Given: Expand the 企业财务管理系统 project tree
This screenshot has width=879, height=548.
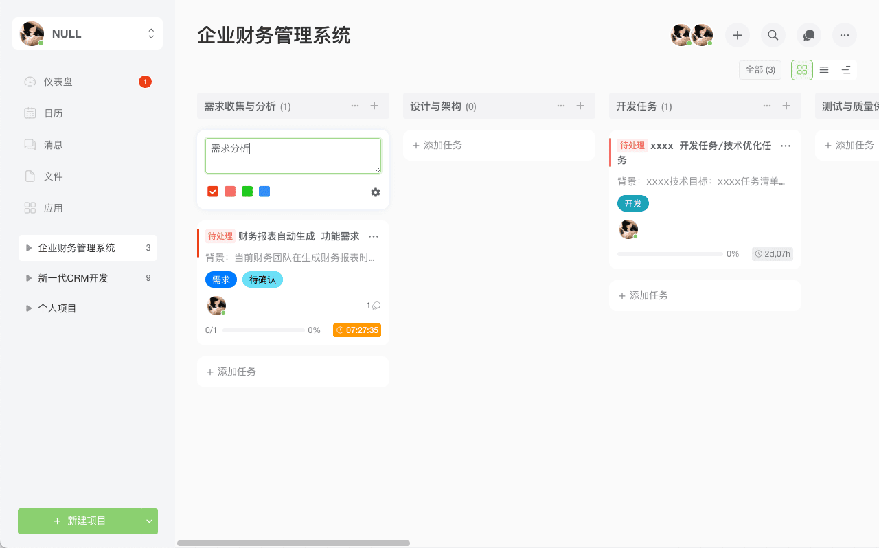Looking at the screenshot, I should pos(28,248).
